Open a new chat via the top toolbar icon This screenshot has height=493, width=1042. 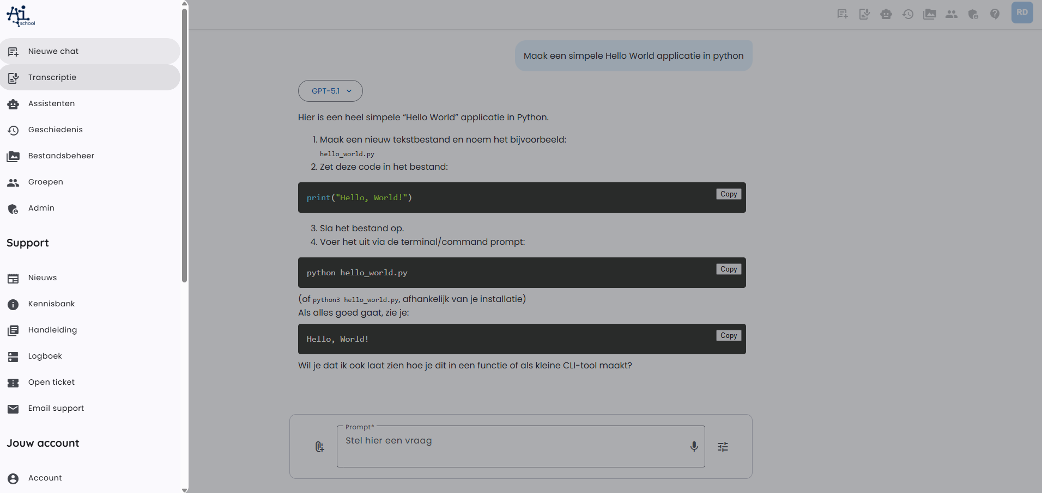[843, 14]
